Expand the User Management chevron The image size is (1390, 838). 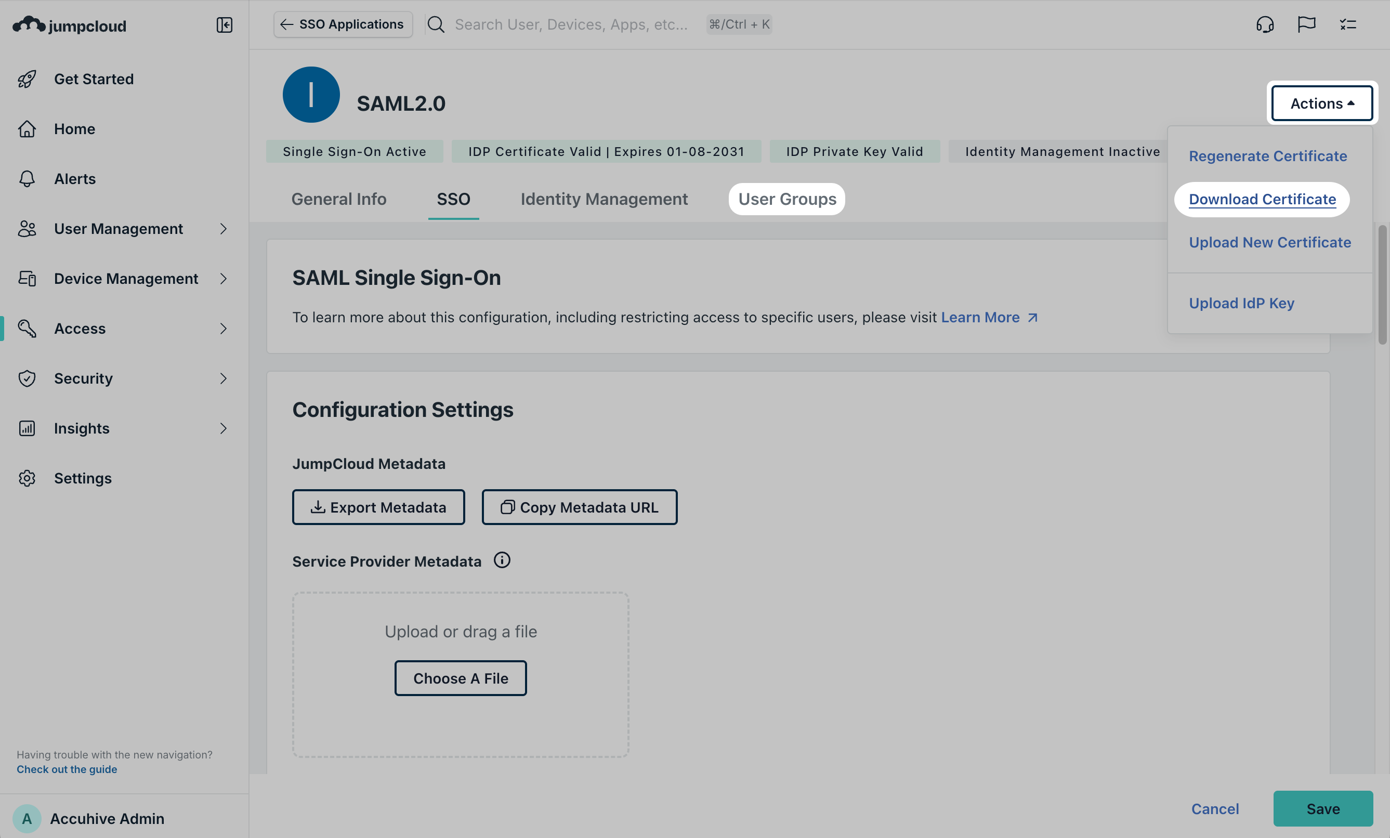tap(224, 229)
